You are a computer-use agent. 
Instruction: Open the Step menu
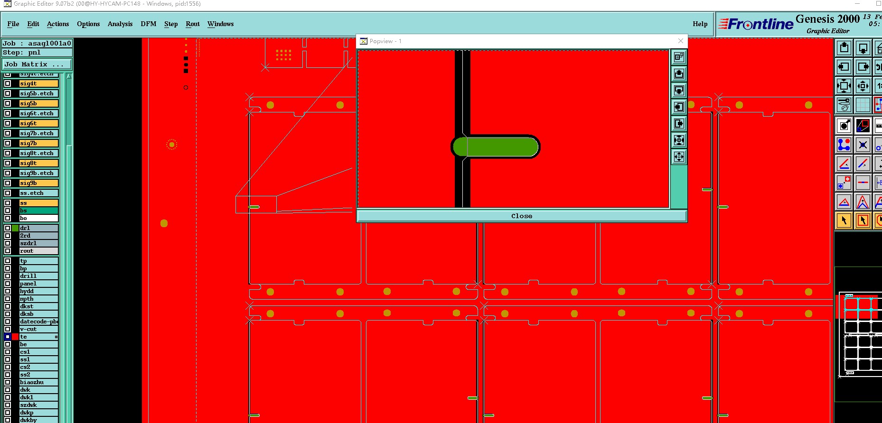(x=171, y=24)
